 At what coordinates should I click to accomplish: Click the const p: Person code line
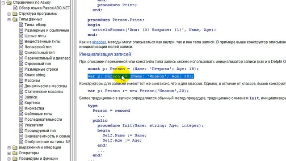[x=143, y=69]
